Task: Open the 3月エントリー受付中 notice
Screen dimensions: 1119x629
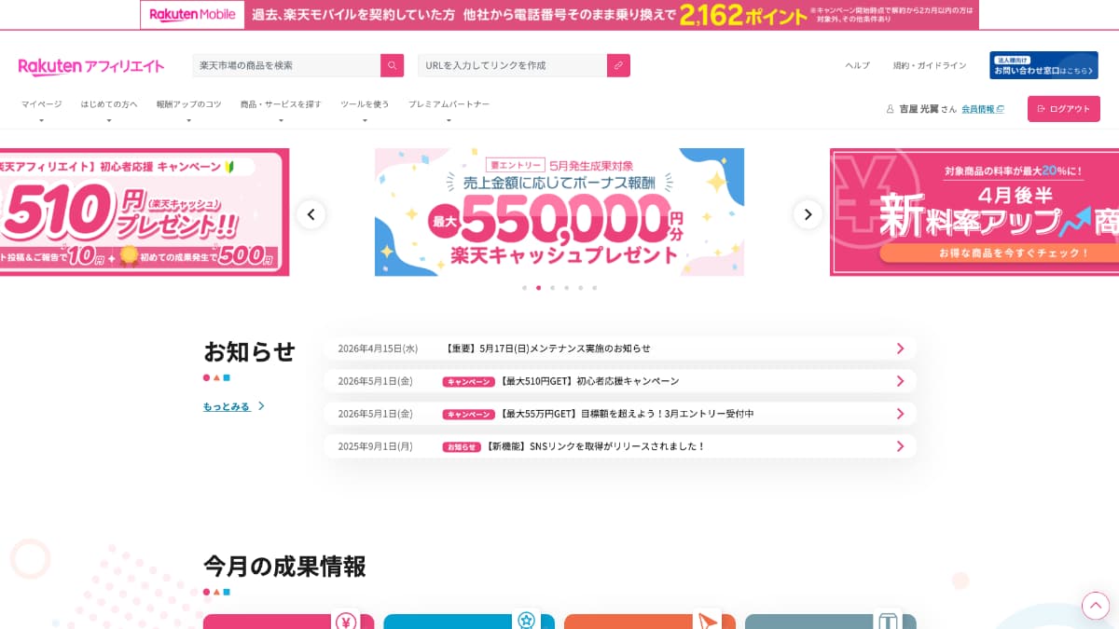Action: coord(620,414)
